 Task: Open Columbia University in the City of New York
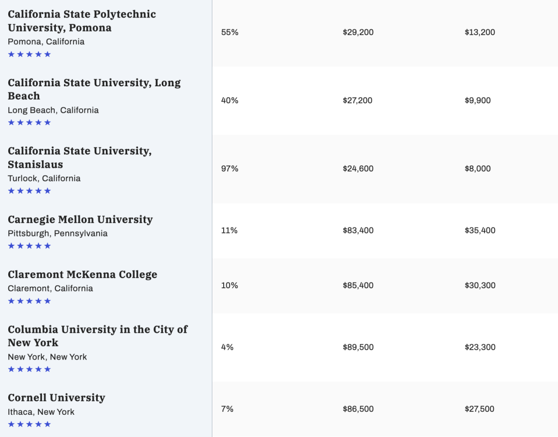coord(98,336)
